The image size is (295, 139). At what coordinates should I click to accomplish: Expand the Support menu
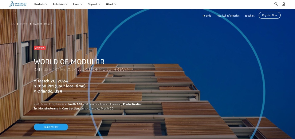[x=94, y=4]
